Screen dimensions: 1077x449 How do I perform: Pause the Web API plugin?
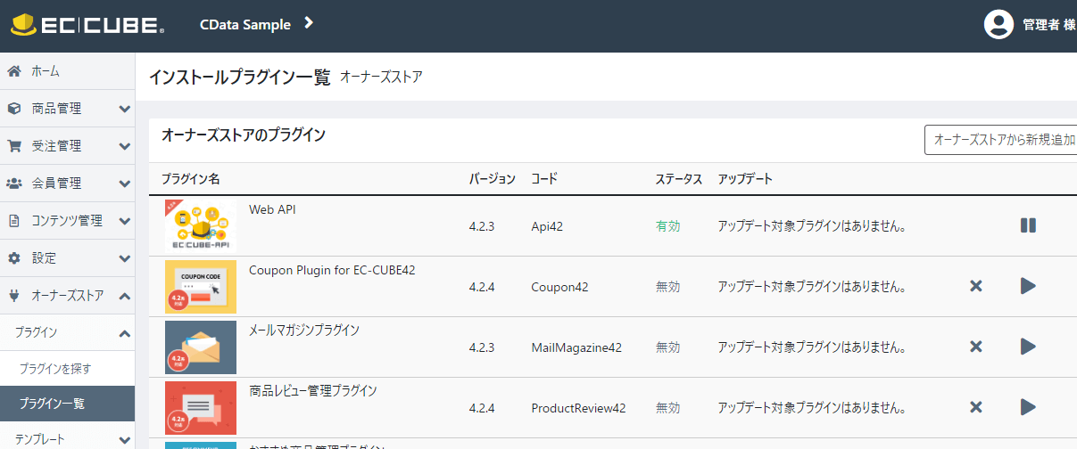coord(1028,225)
